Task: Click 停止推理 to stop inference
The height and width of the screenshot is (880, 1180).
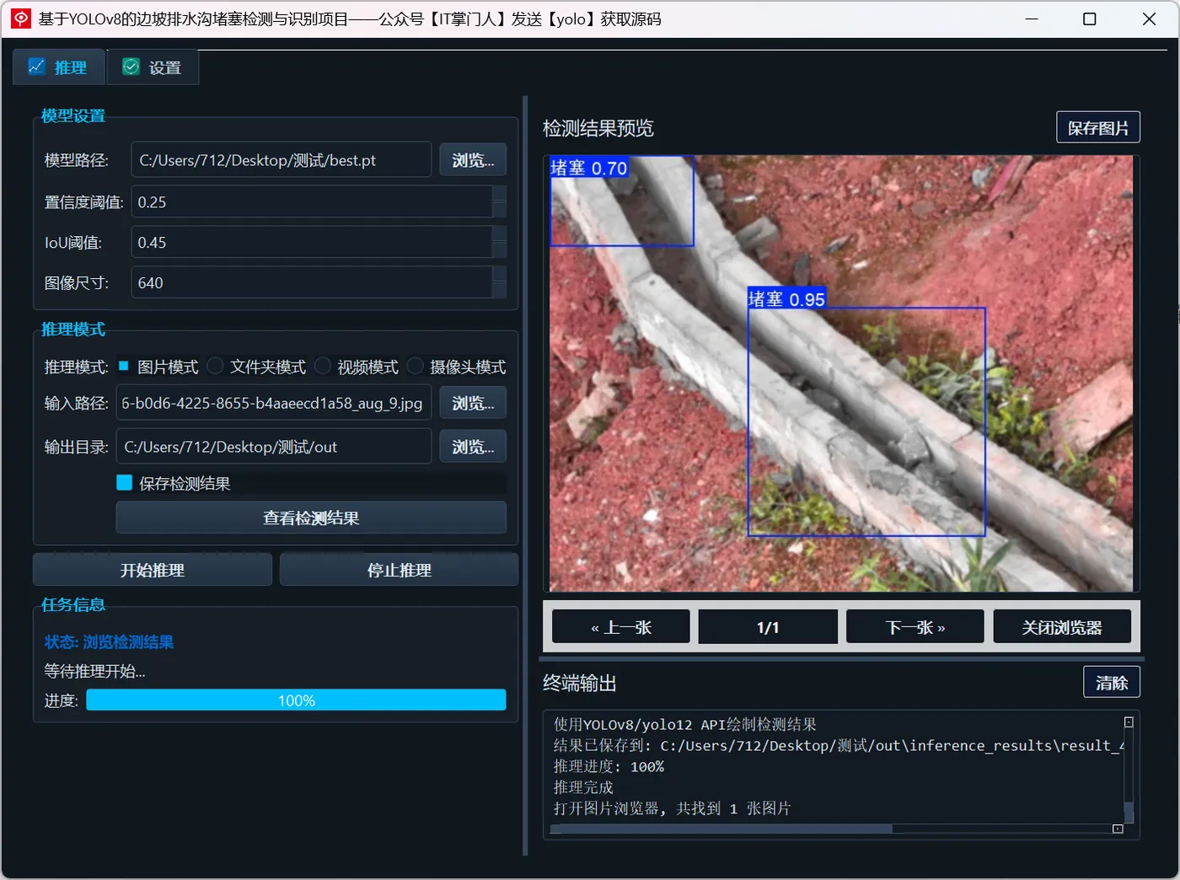Action: click(x=399, y=570)
